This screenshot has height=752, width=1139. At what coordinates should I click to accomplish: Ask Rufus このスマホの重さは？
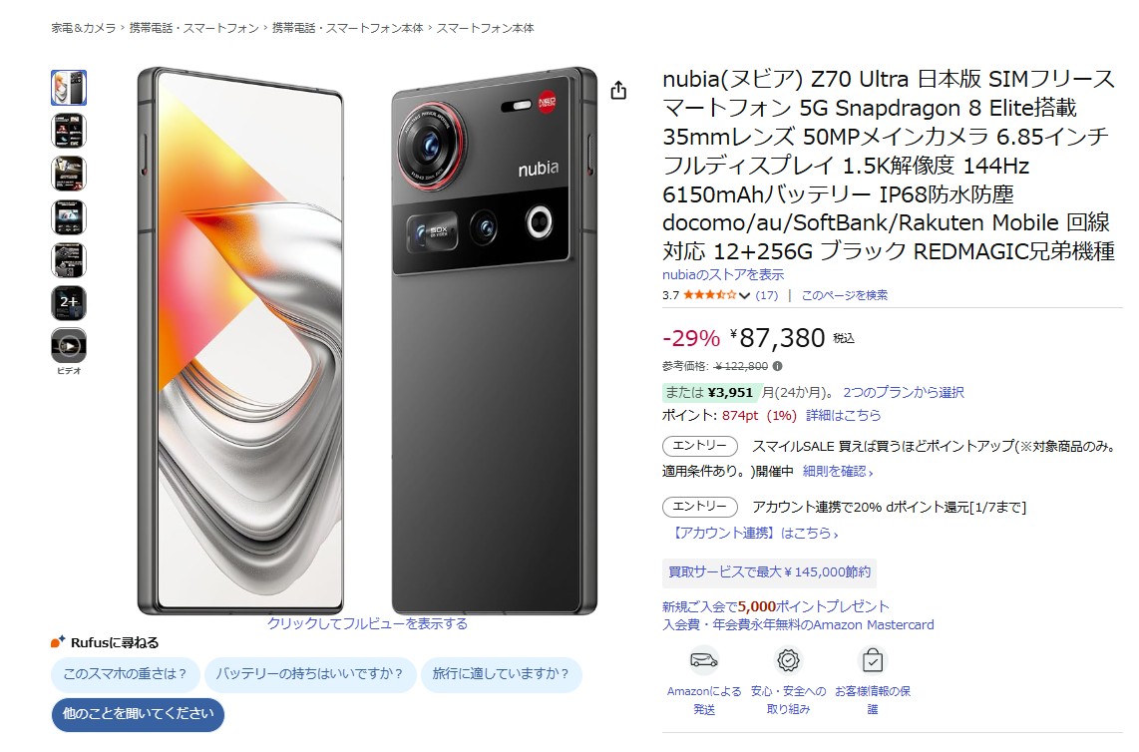point(125,674)
